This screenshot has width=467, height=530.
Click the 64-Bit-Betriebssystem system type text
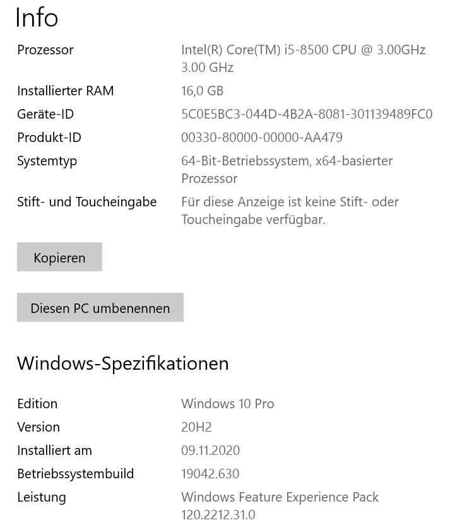(x=287, y=162)
